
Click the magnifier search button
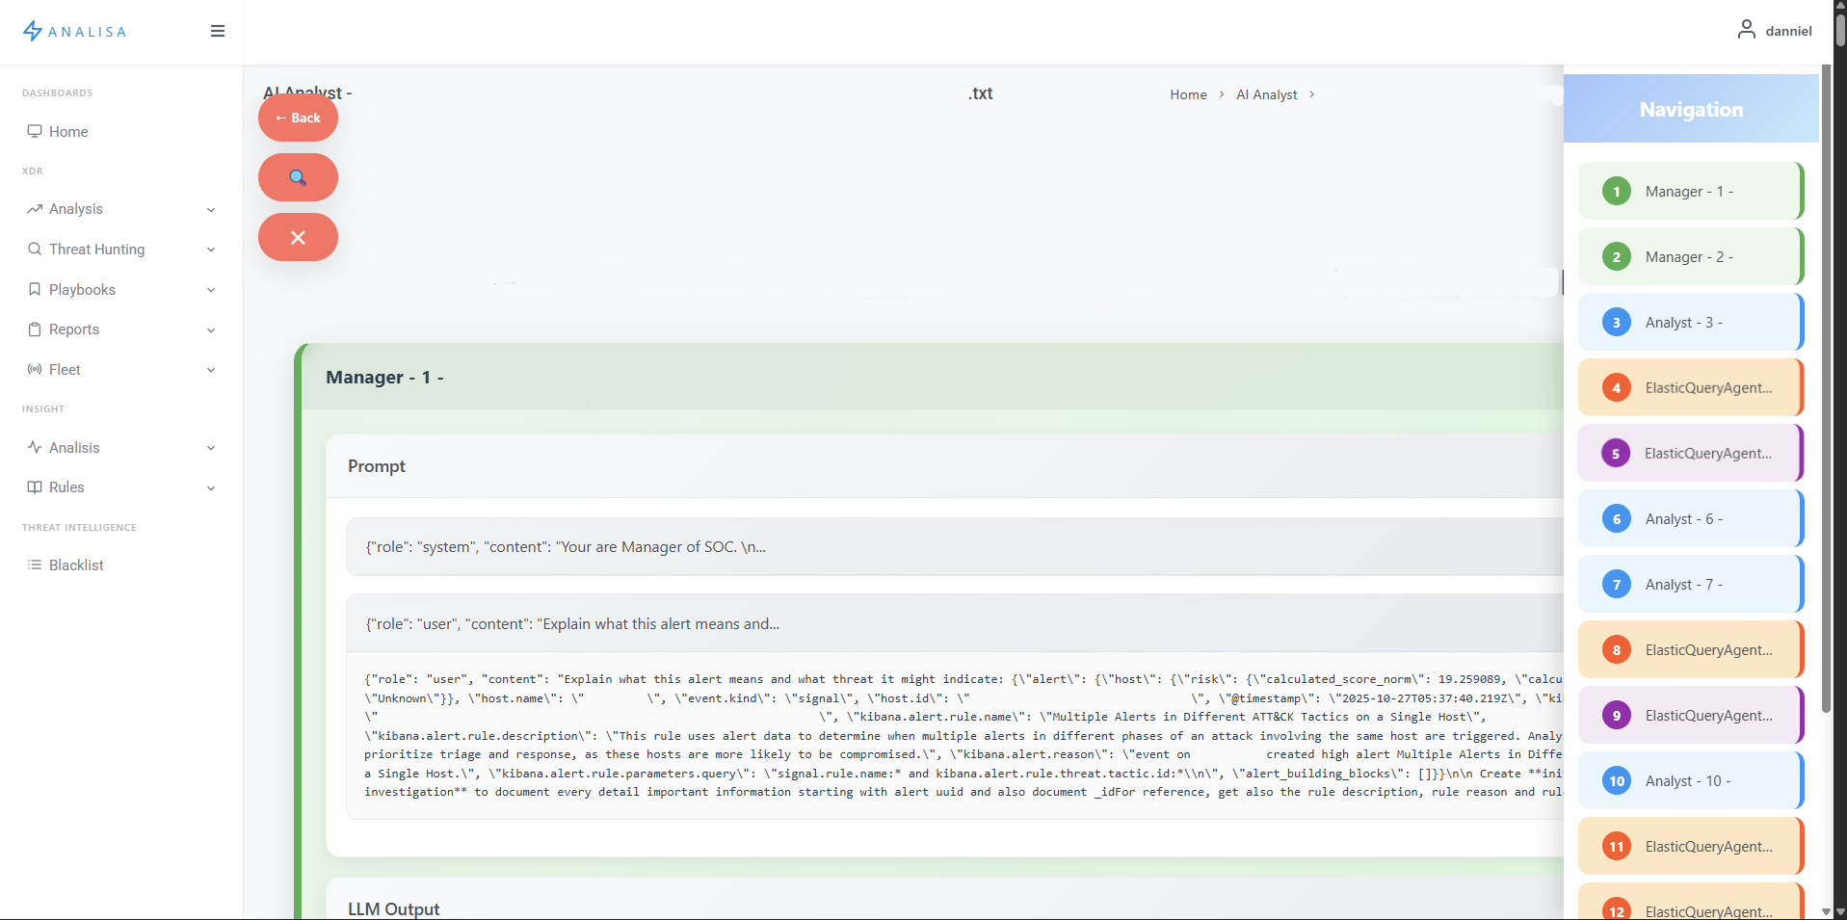[x=298, y=177]
